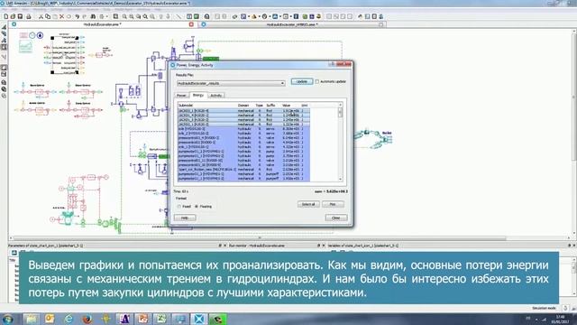Click the green engine component on sketch
Screen dimensions: 577x325
[x=68, y=218]
